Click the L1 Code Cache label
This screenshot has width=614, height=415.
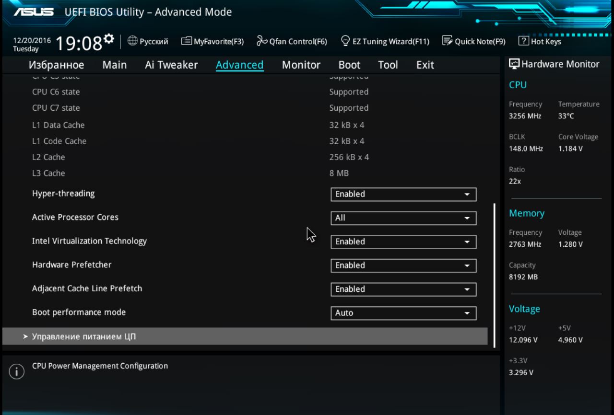tap(59, 141)
